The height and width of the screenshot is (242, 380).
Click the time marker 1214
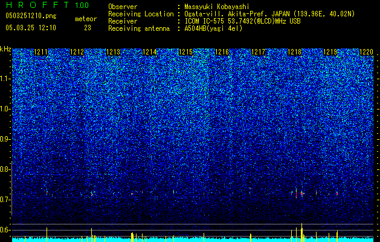[x=150, y=52]
